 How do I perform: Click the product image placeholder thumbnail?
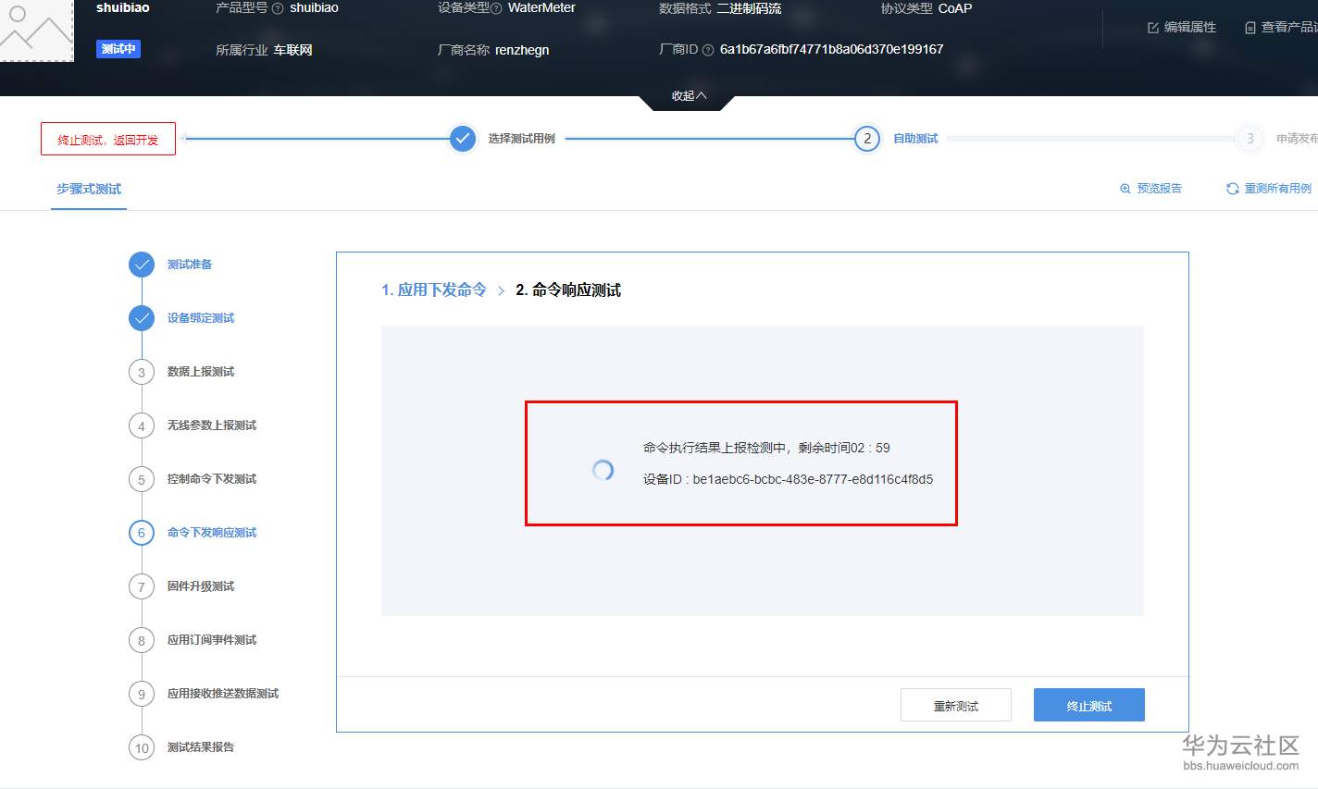tap(37, 31)
